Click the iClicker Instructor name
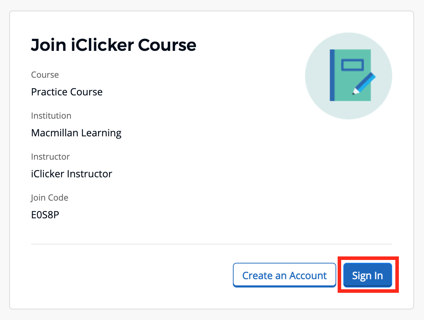The height and width of the screenshot is (320, 424). tap(71, 174)
